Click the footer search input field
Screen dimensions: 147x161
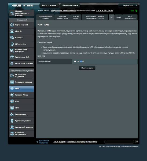click(119, 142)
